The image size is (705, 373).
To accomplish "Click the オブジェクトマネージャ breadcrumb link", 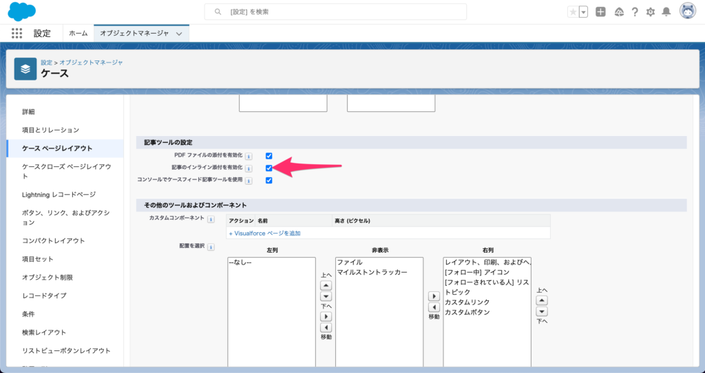I will (92, 63).
